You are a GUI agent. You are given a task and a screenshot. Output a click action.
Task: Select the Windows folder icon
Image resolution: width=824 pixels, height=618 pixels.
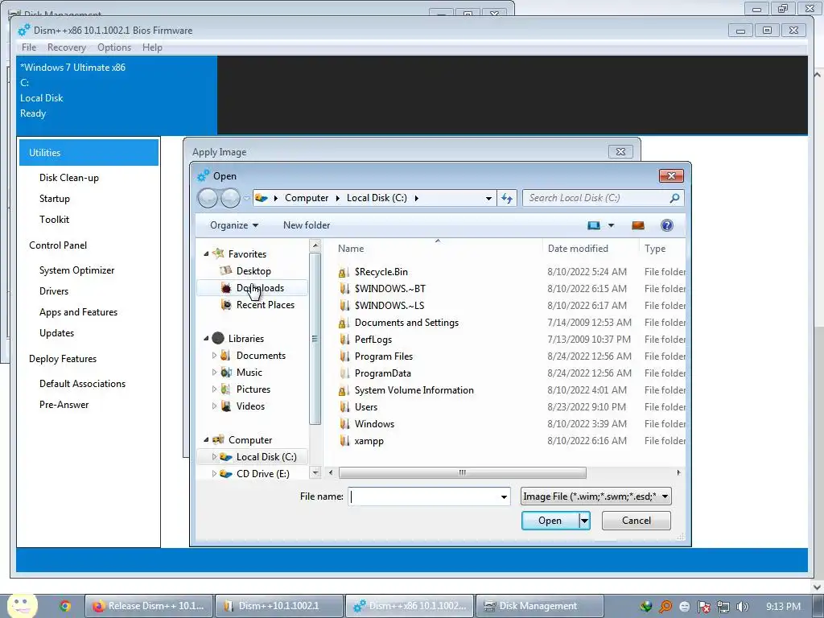[x=344, y=424]
